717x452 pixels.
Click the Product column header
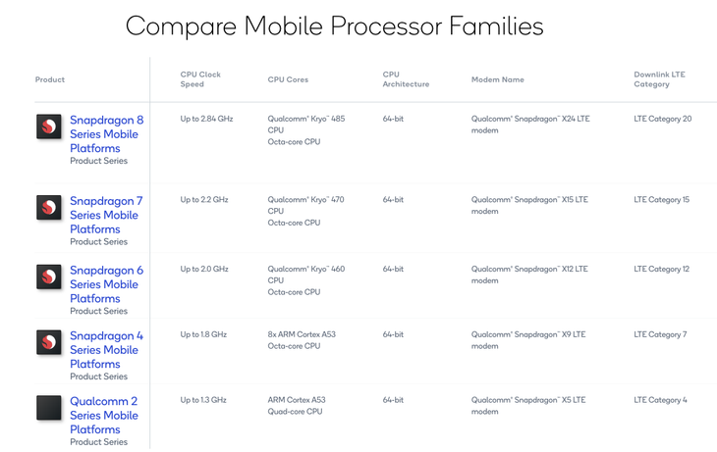click(x=50, y=79)
